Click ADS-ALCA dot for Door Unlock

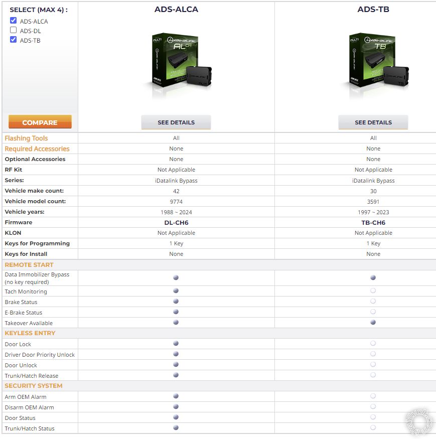coord(176,365)
